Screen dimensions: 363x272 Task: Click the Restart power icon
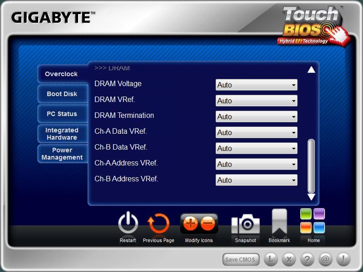pos(128,223)
